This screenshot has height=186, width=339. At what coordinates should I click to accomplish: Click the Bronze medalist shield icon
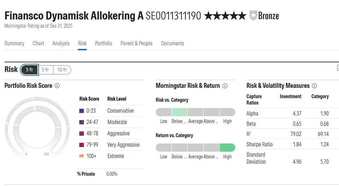pos(253,16)
